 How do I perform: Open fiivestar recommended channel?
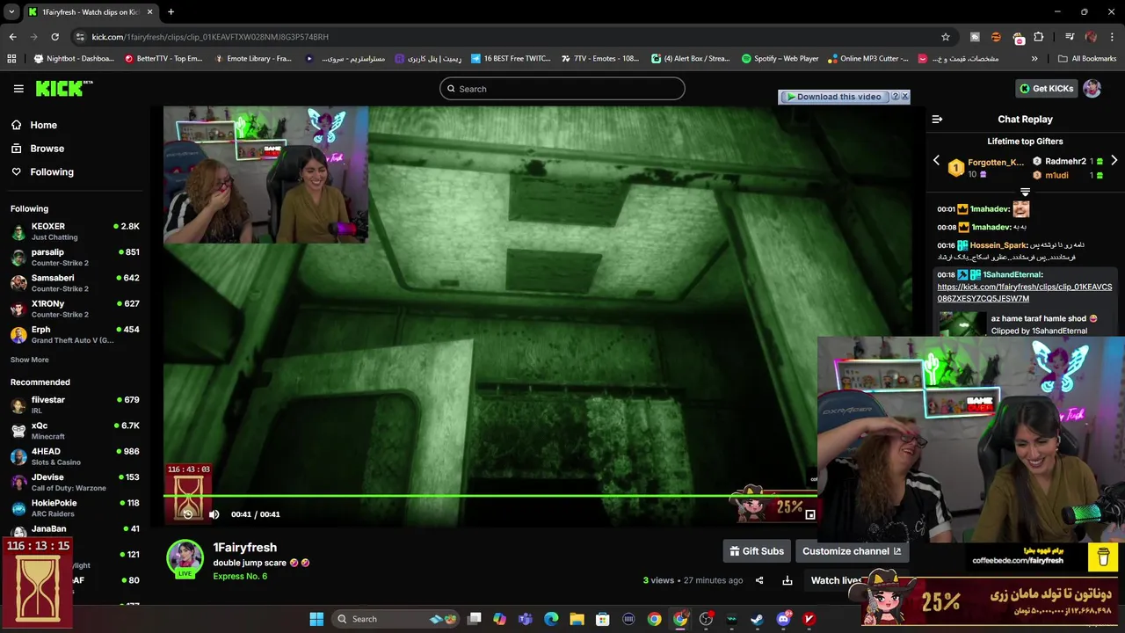tap(75, 404)
